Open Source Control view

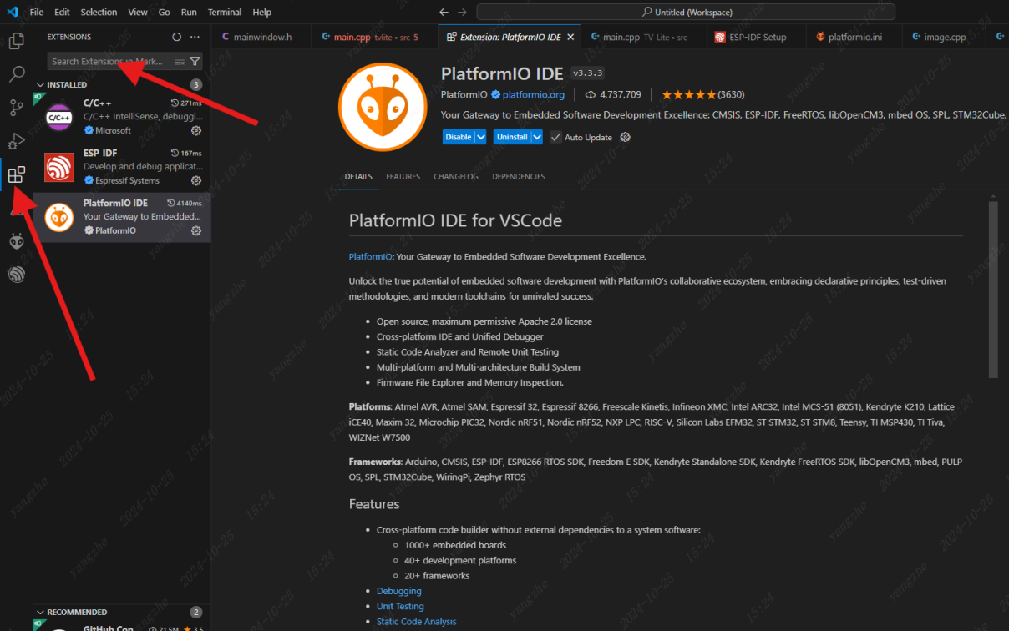(x=16, y=108)
